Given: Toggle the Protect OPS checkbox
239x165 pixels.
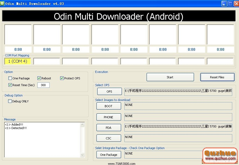Looking at the screenshot, I should (x=62, y=78).
